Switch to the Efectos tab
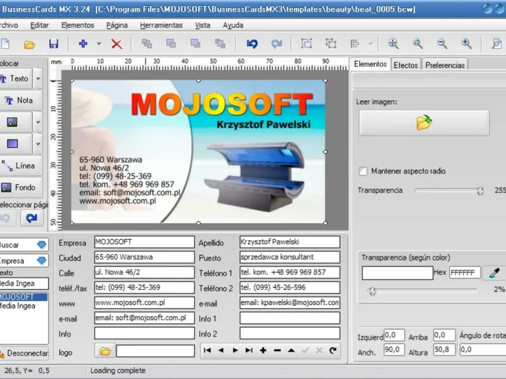506x379 pixels. coord(405,65)
